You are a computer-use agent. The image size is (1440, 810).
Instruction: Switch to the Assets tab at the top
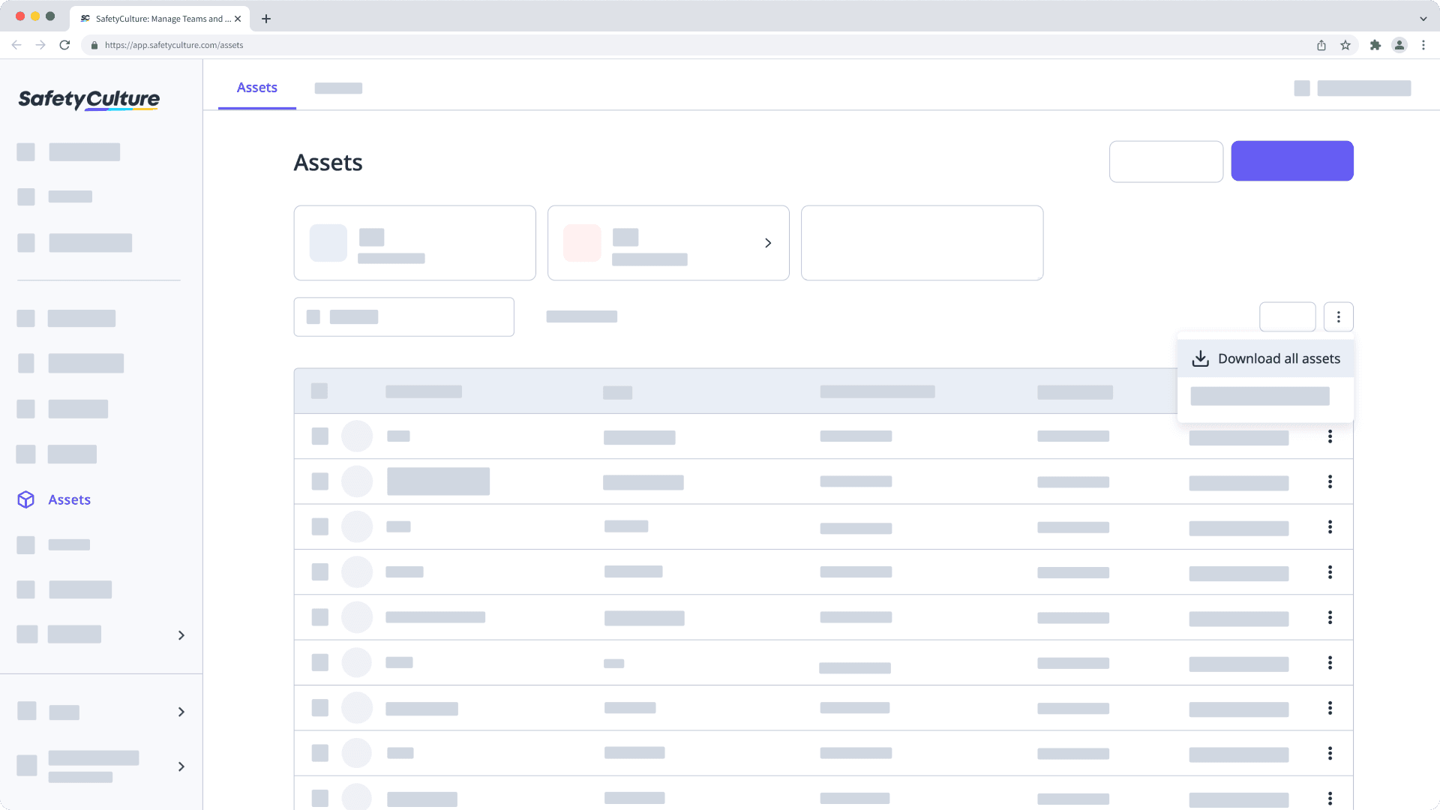pyautogui.click(x=256, y=88)
